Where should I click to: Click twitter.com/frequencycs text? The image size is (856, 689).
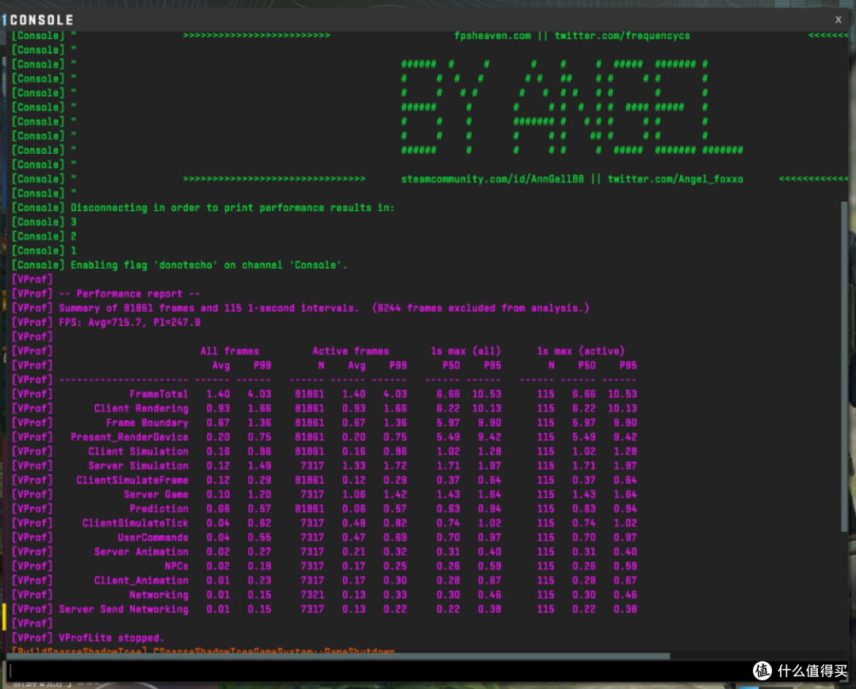click(622, 36)
